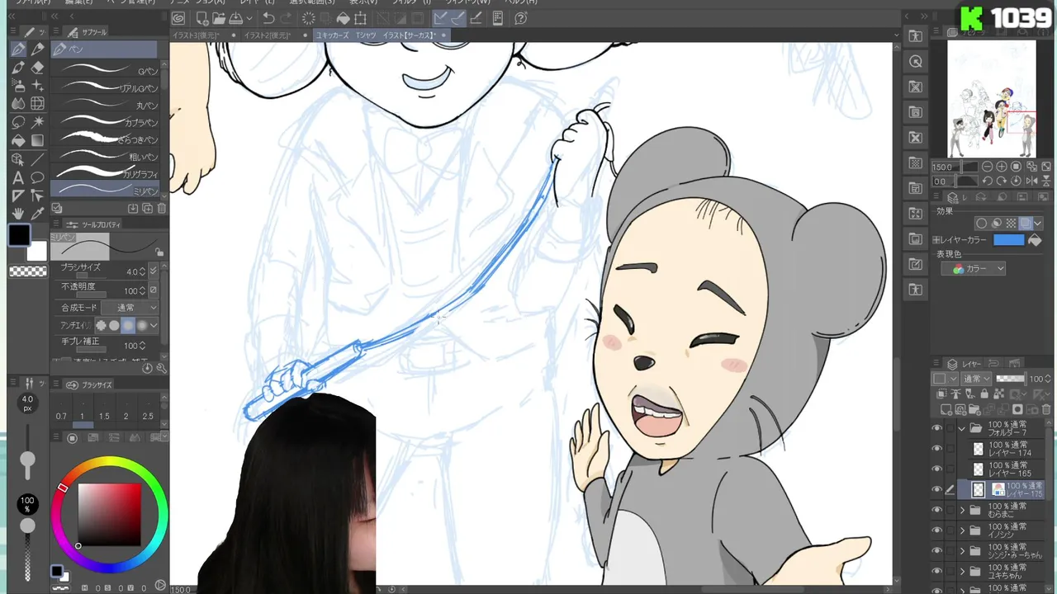This screenshot has height=594, width=1057.
Task: Expand the イノシシ folder
Action: point(962,530)
